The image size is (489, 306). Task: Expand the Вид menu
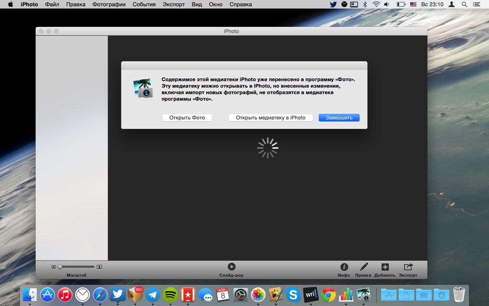tap(197, 4)
